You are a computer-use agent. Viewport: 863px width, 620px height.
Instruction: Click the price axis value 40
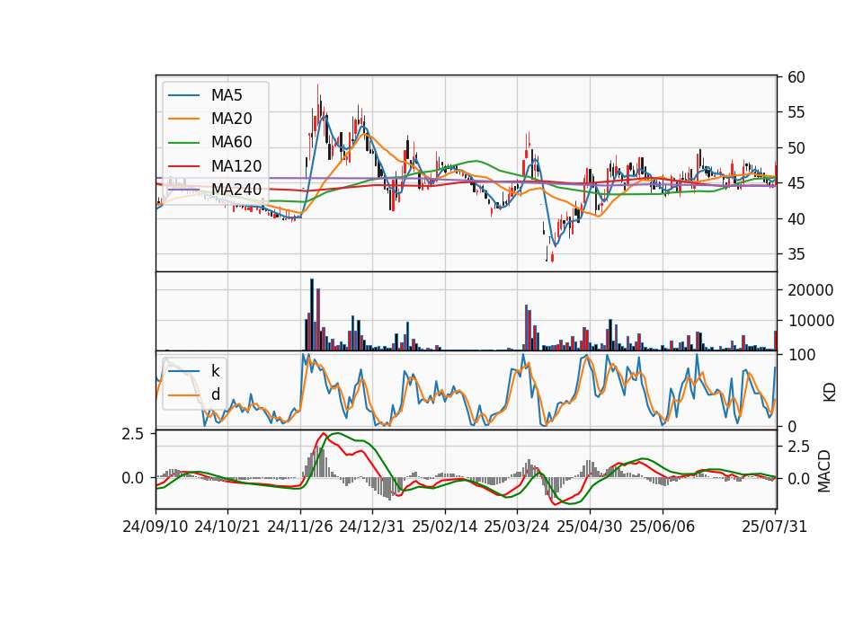coord(796,219)
